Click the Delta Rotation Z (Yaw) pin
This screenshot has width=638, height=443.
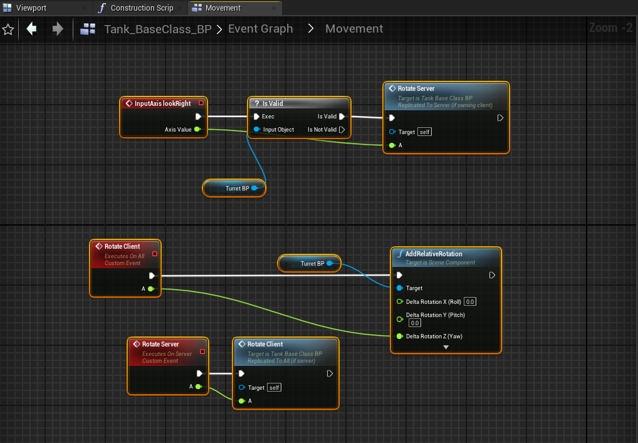point(400,336)
